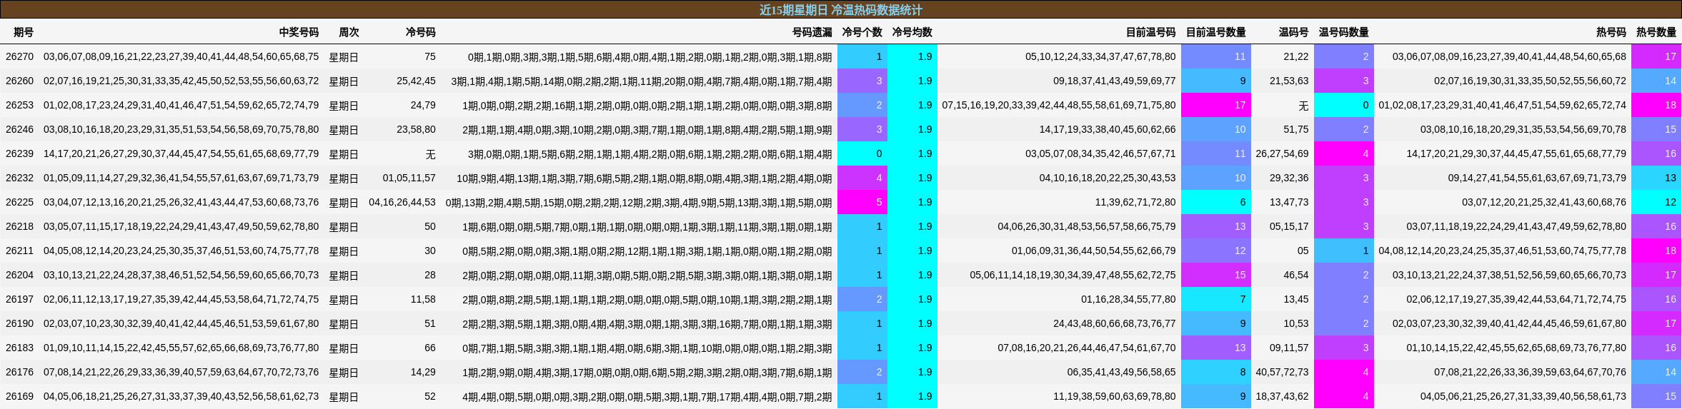
Task: Click hot count 18 in row 26211
Action: [x=1656, y=251]
